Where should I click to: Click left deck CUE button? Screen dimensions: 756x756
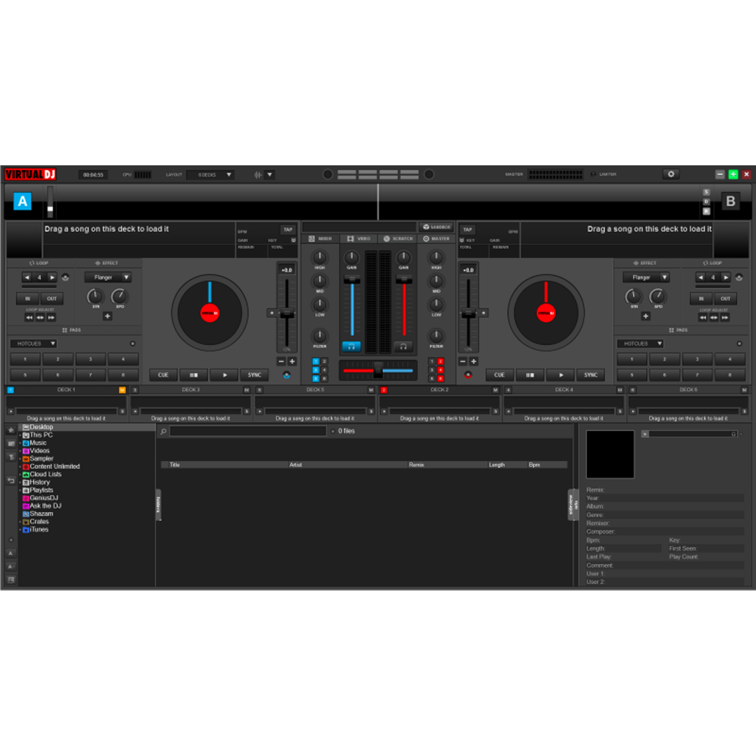(x=163, y=375)
